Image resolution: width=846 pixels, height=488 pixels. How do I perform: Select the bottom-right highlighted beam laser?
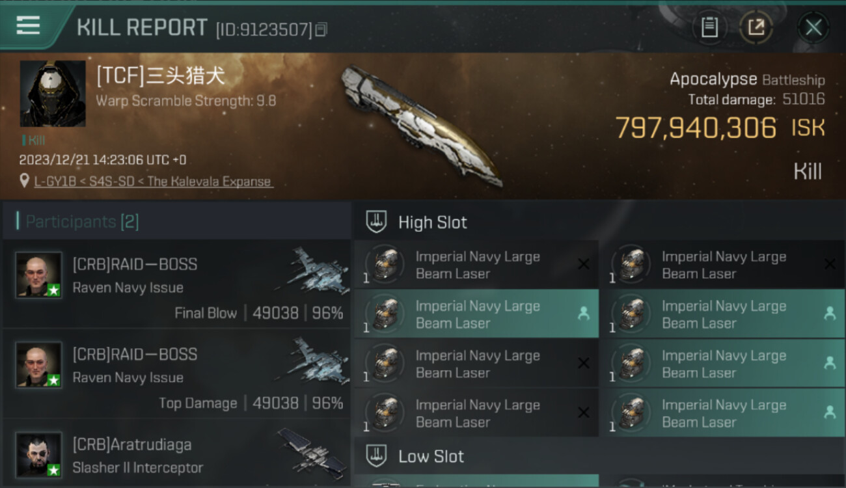pos(722,413)
